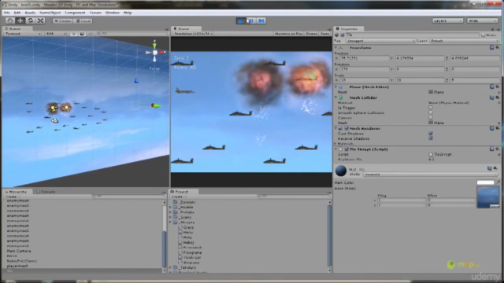This screenshot has width=504, height=283.
Task: Open the Assets menu
Action: (30, 13)
